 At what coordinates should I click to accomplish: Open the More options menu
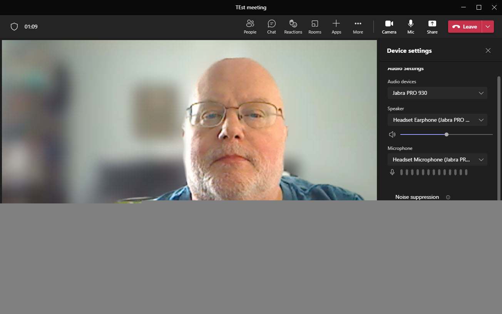(x=358, y=27)
